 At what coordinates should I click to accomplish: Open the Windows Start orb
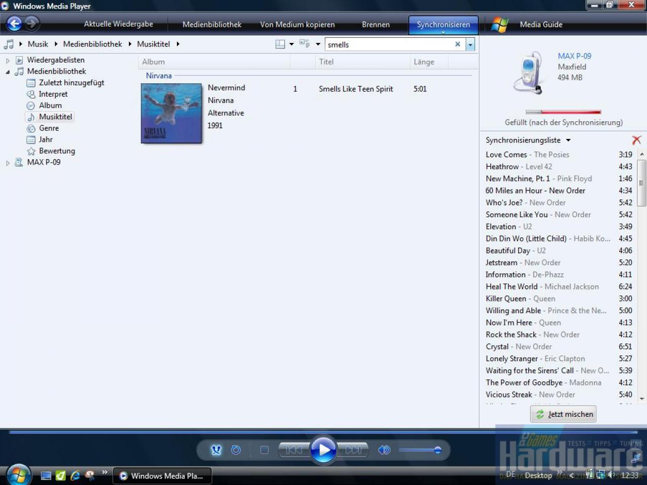coord(18,474)
